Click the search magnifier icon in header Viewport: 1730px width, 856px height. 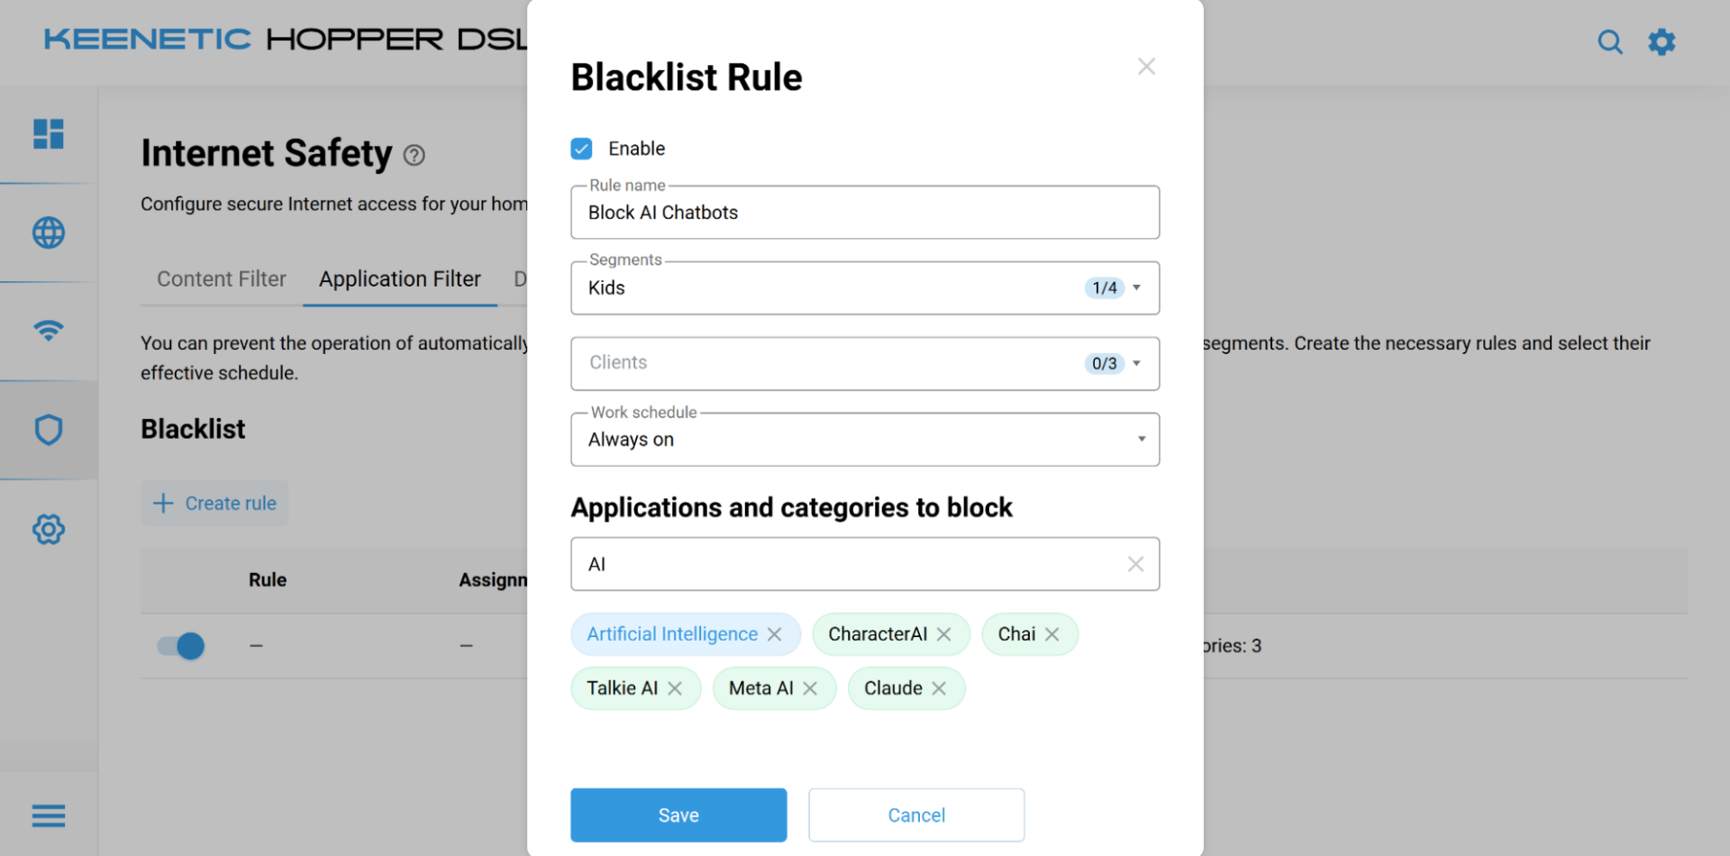(1609, 42)
